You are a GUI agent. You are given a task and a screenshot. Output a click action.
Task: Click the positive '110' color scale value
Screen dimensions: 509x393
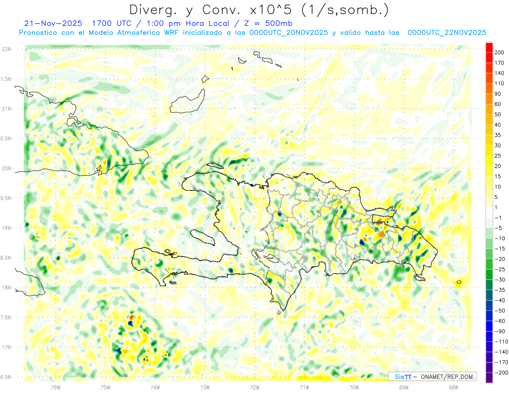pos(499,84)
